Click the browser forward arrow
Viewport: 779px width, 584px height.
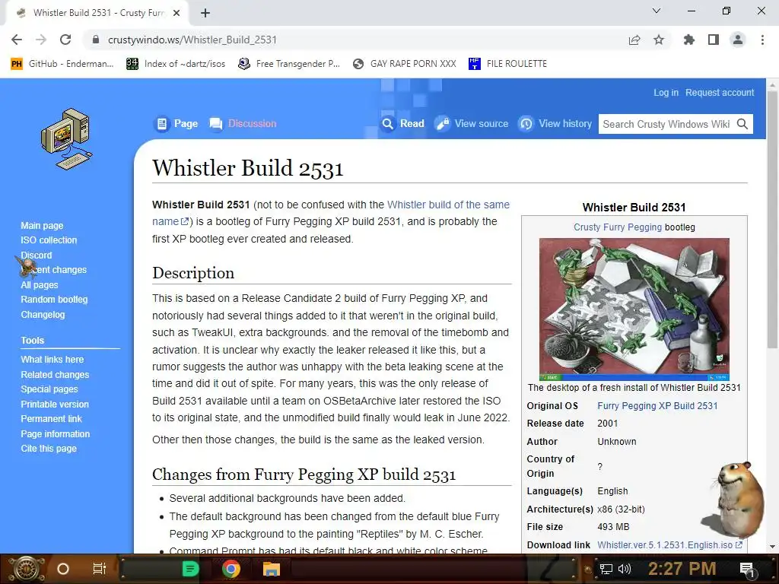(x=41, y=40)
